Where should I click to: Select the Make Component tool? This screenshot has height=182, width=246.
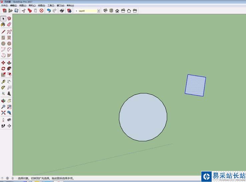(x=9, y=19)
